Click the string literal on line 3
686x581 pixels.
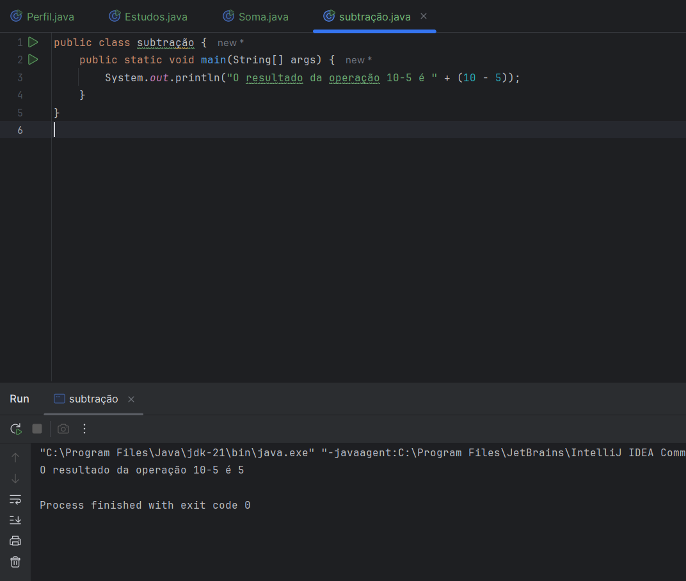[x=331, y=78]
